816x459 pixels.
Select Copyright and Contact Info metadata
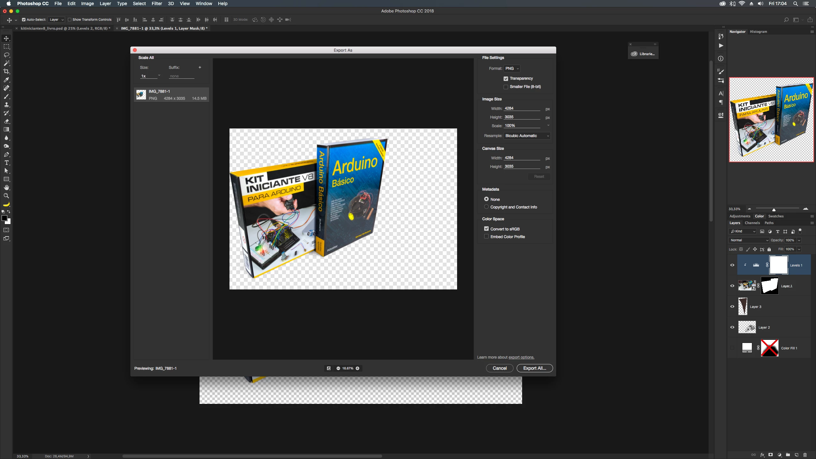coord(486,207)
